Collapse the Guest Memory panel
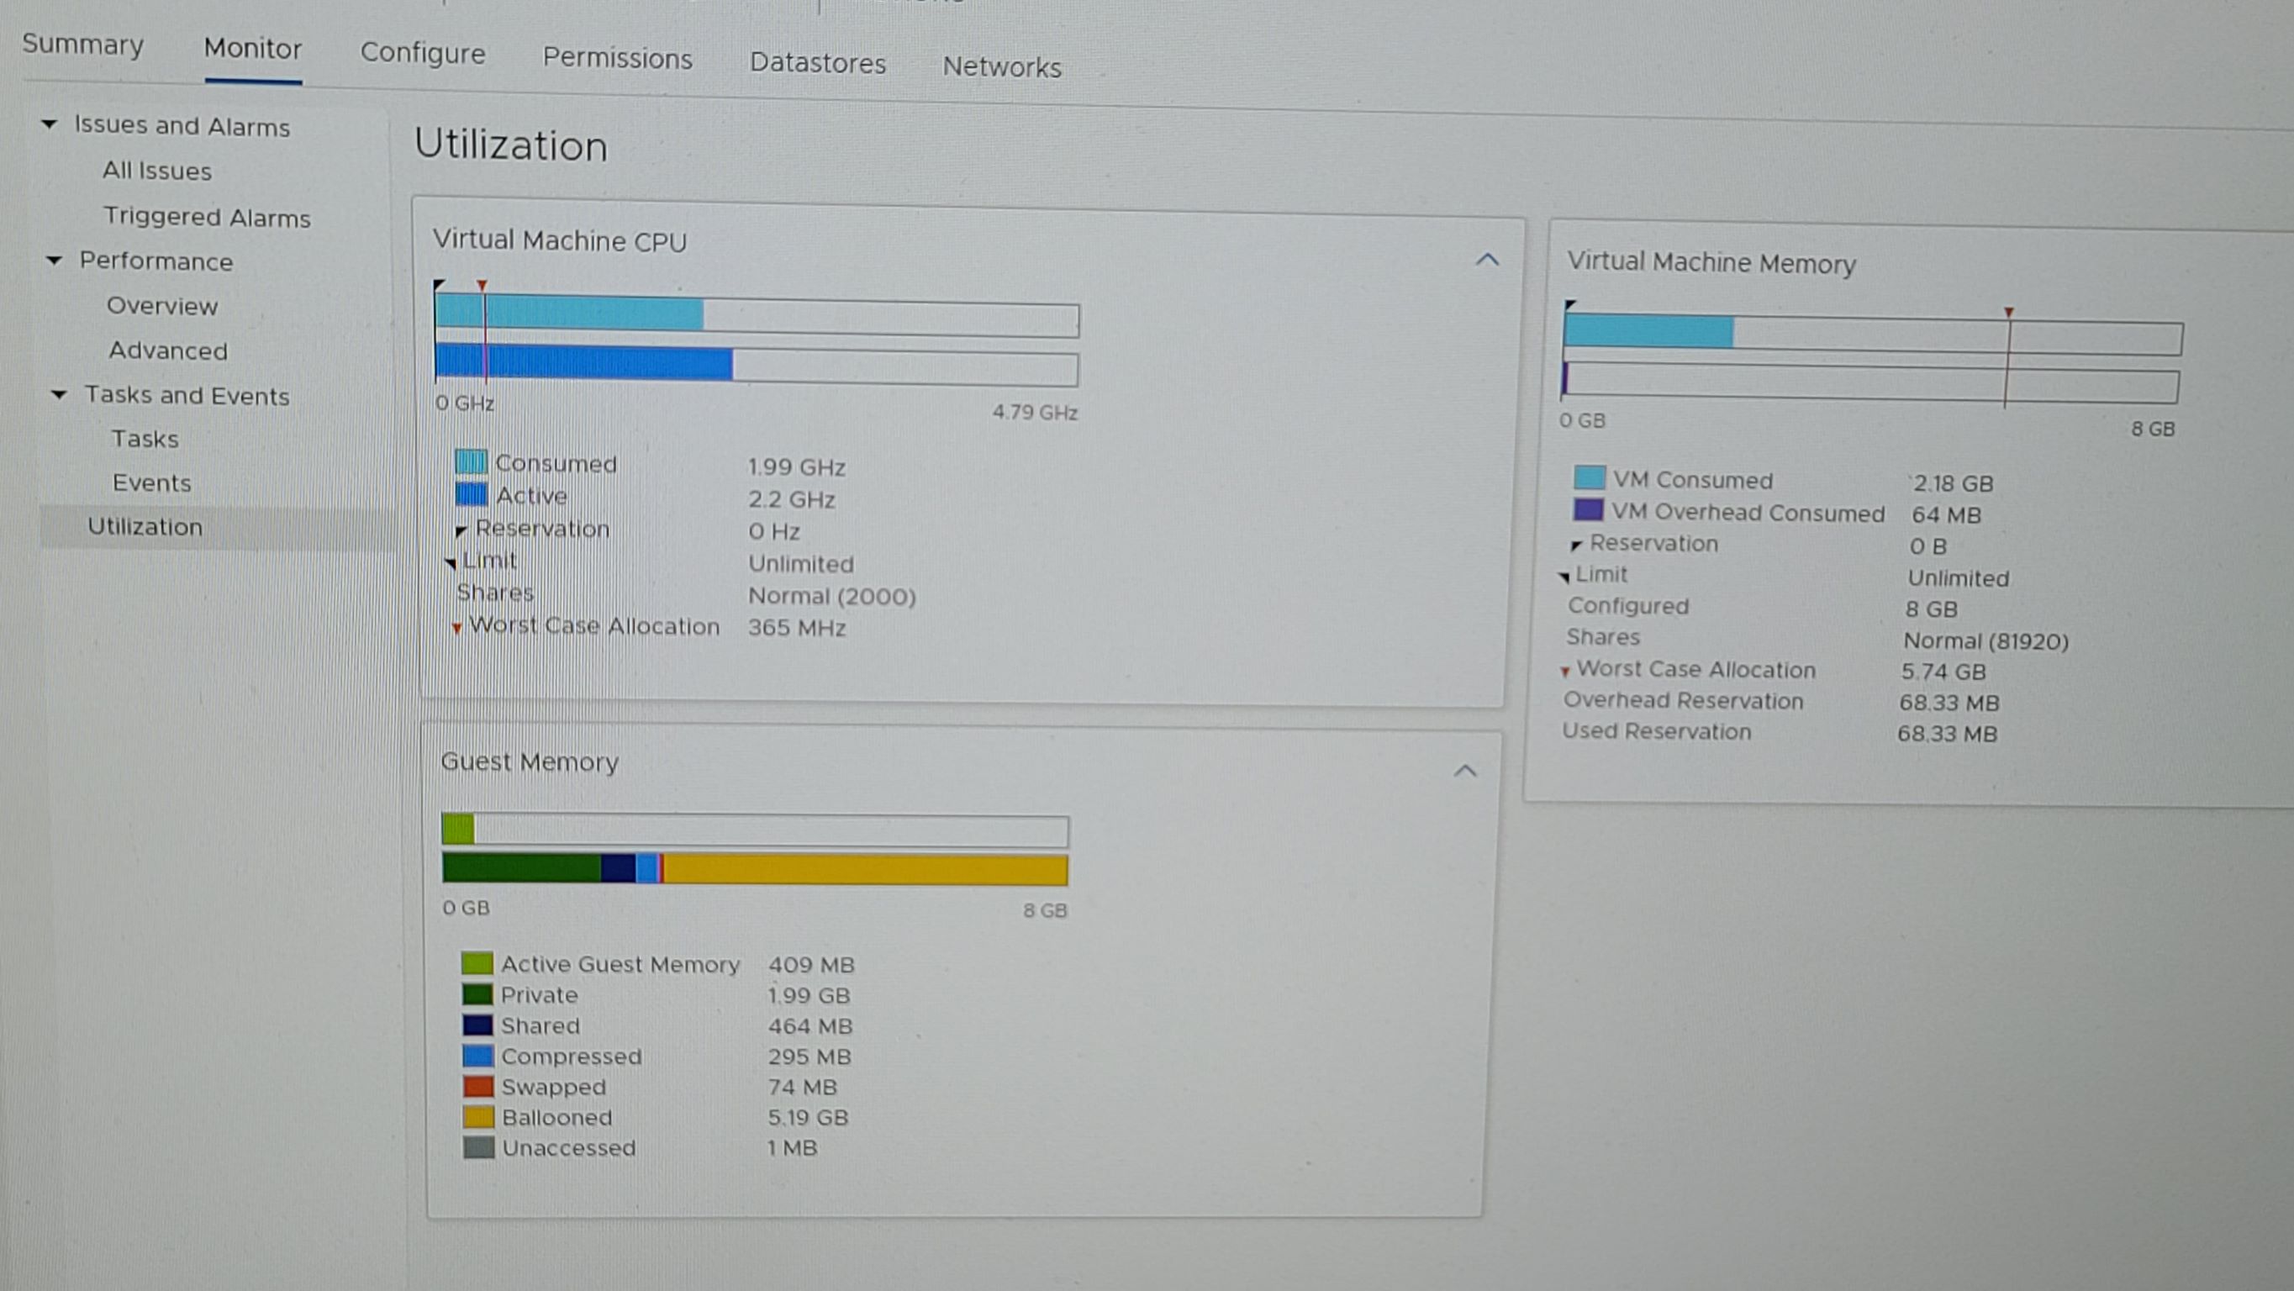The width and height of the screenshot is (2294, 1291). (1465, 771)
